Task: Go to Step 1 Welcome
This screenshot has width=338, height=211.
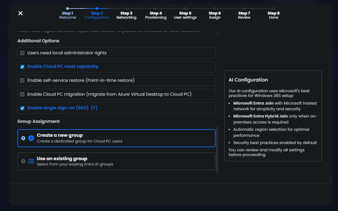Action: [x=67, y=15]
